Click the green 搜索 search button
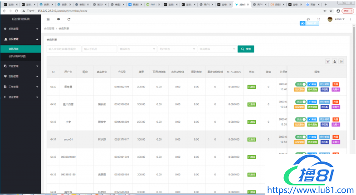Viewport: 356px width, 195px height. click(x=246, y=49)
